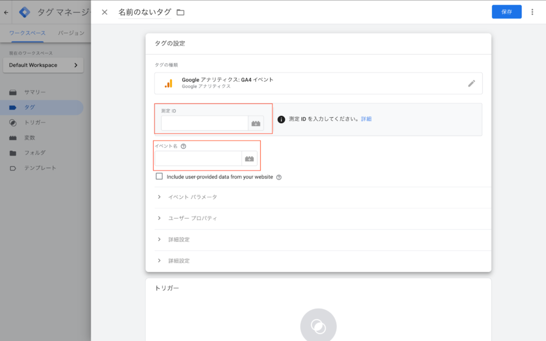Click the back arrow in Tag Manager header

point(6,12)
